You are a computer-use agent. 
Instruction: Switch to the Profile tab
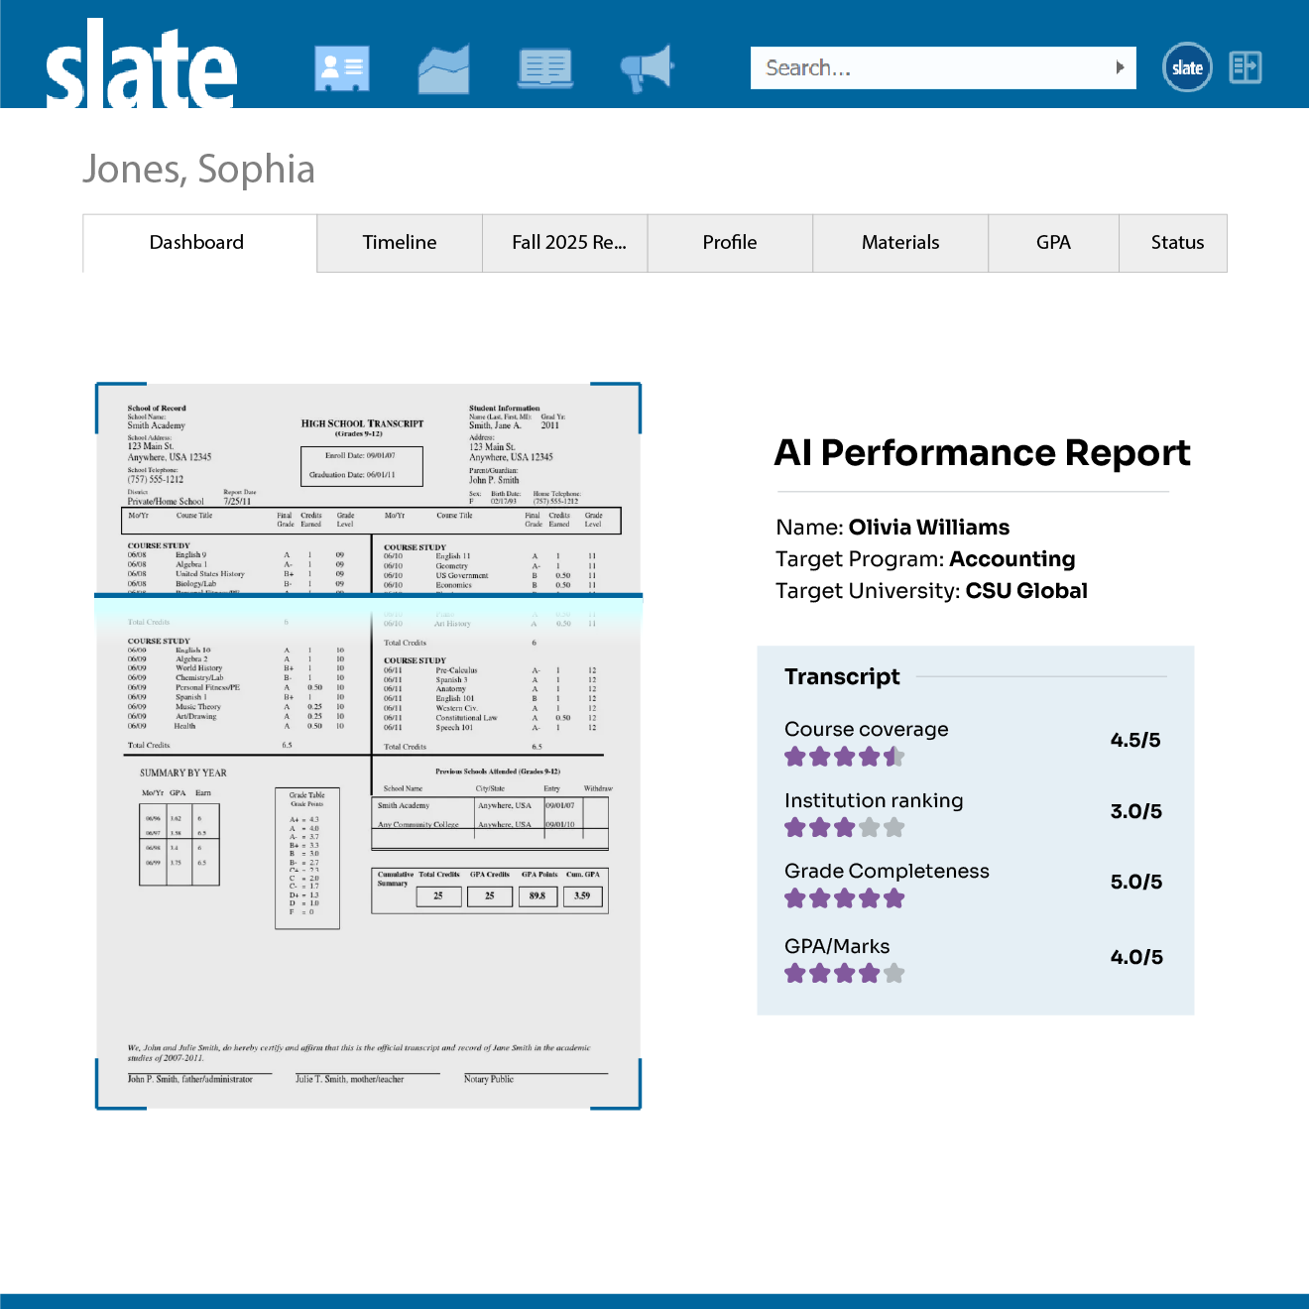tap(730, 242)
